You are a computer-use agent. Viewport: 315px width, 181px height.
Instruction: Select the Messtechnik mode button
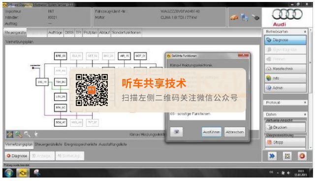coord(285,69)
